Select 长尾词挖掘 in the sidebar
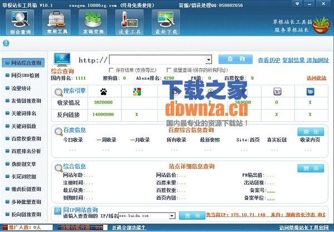Screen dimensions: 334x232 pos(23,176)
